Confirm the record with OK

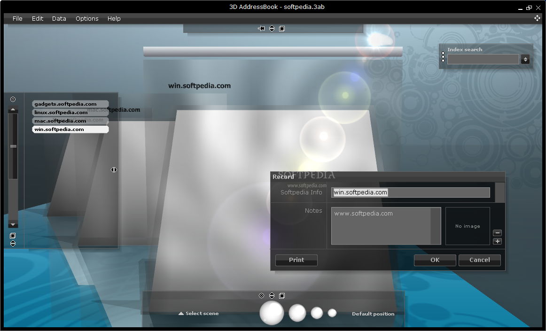pos(435,260)
